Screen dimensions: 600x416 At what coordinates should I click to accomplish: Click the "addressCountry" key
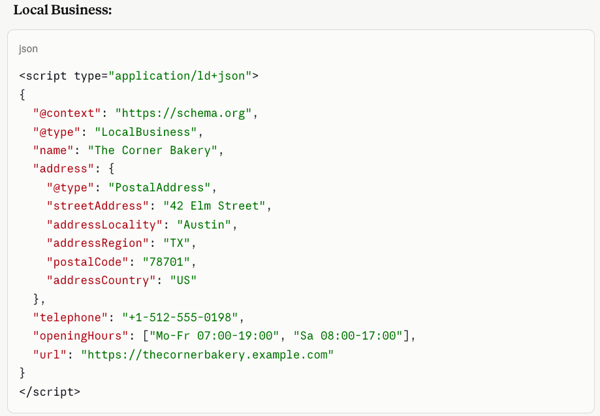(x=101, y=280)
